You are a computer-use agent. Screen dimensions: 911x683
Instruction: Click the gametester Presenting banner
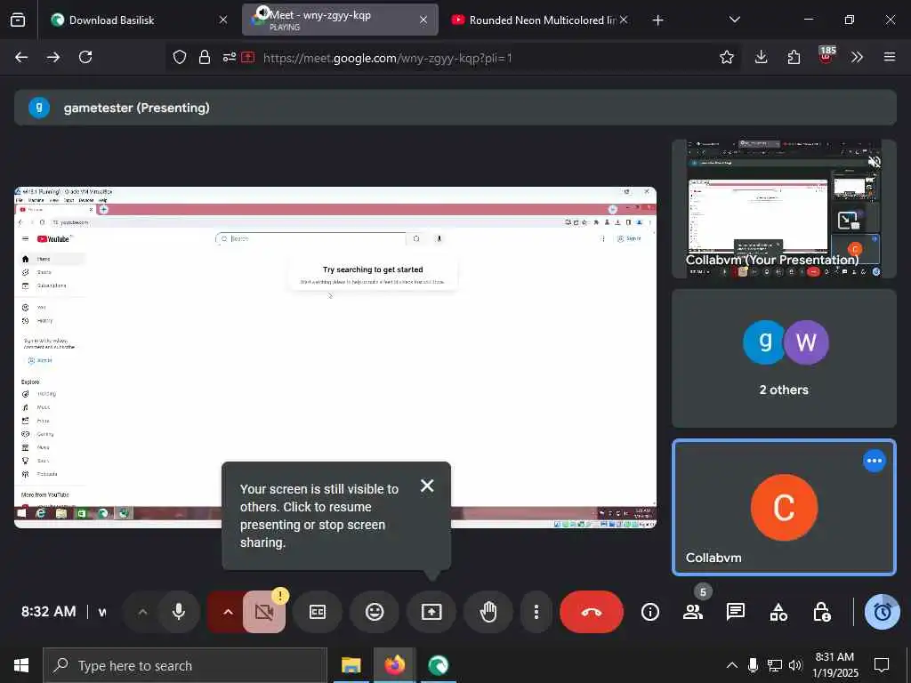tap(455, 108)
